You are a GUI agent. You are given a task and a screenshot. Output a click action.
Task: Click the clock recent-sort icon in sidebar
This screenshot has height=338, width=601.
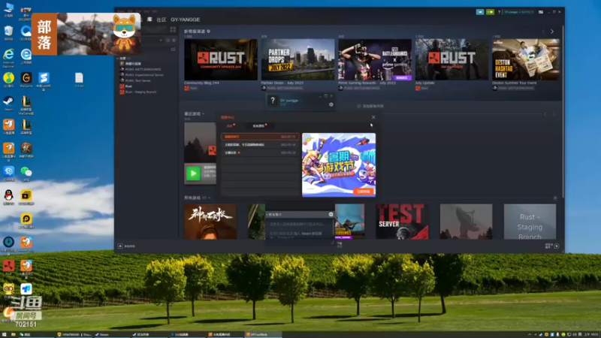click(168, 41)
